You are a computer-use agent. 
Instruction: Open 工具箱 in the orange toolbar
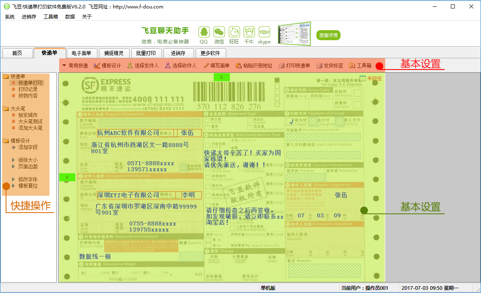(x=360, y=66)
